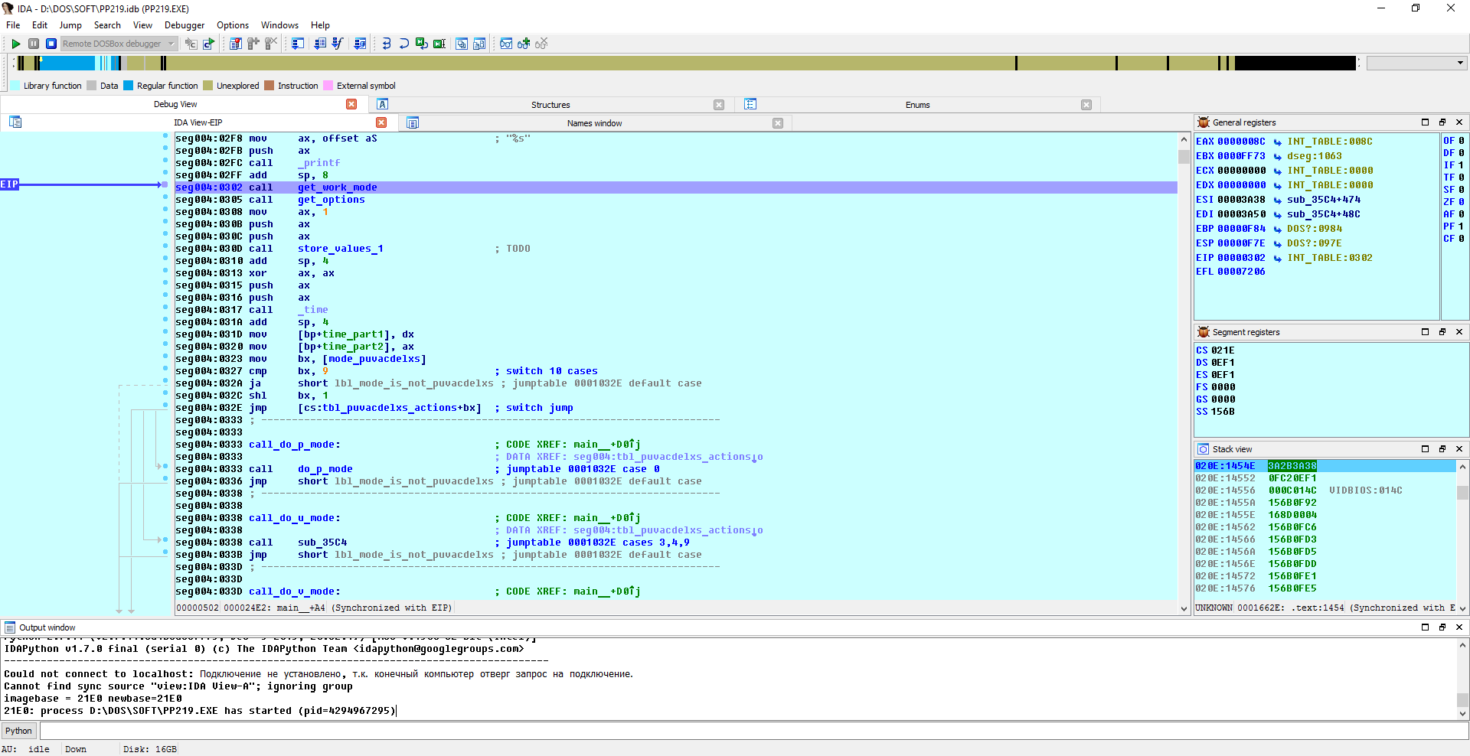The width and height of the screenshot is (1470, 756).
Task: Close the IDA View-EIP tab
Action: click(381, 122)
